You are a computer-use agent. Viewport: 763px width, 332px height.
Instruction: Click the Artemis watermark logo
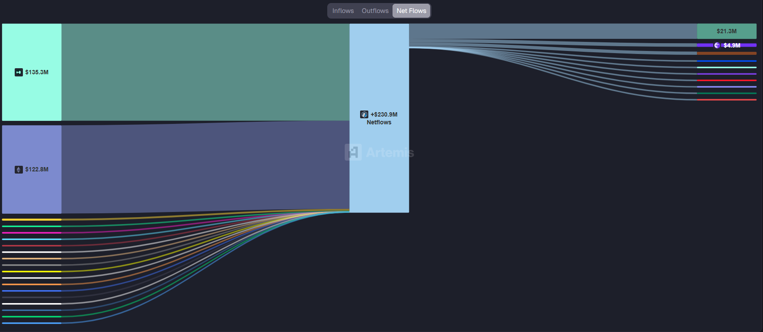[x=353, y=152]
